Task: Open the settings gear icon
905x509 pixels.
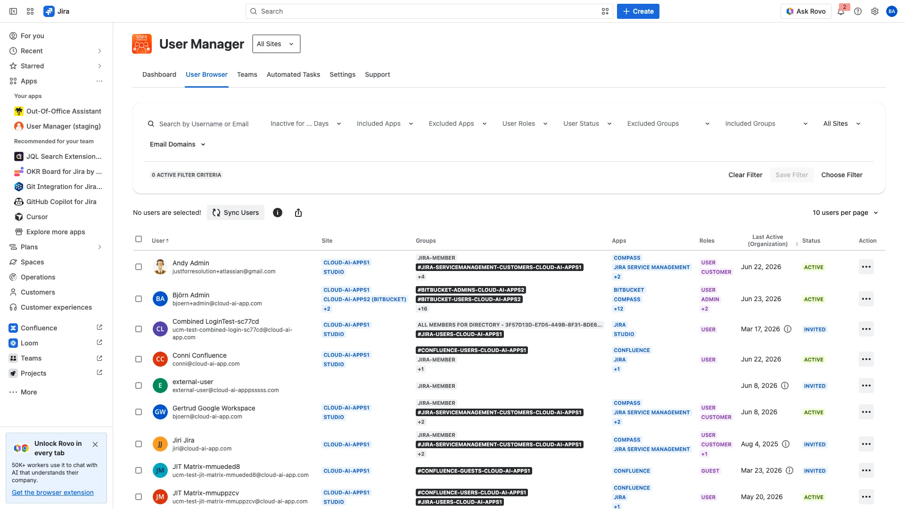Action: (x=875, y=11)
